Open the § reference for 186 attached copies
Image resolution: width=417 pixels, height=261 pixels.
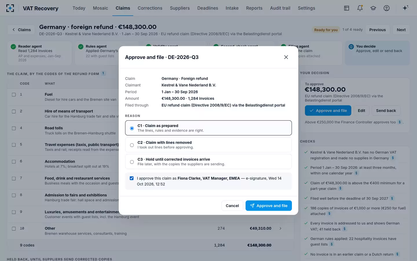(x=329, y=214)
